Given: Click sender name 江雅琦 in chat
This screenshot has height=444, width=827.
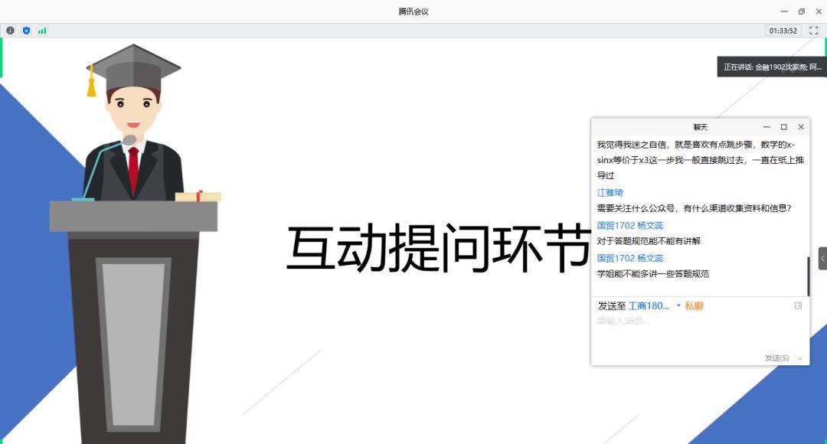Looking at the screenshot, I should (610, 193).
